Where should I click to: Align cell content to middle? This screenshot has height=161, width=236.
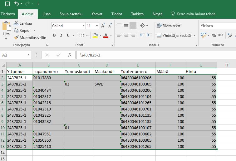pyautogui.click(x=126, y=26)
